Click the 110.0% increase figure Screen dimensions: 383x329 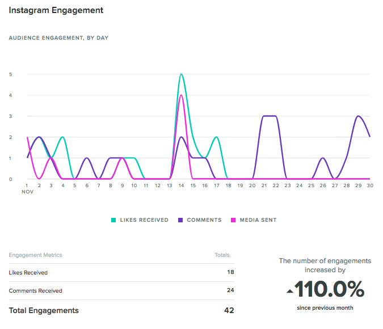(329, 289)
